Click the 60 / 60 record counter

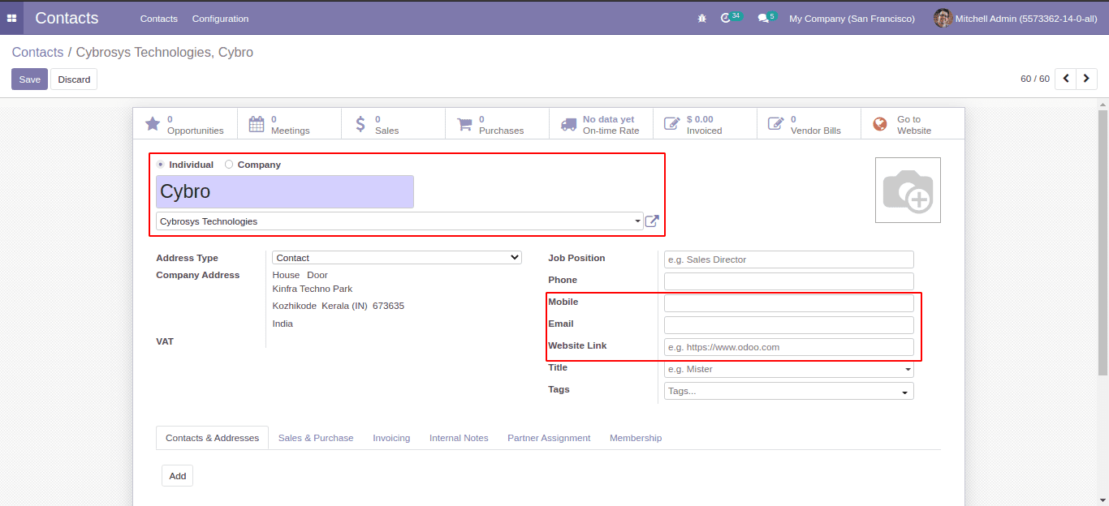tap(1035, 79)
